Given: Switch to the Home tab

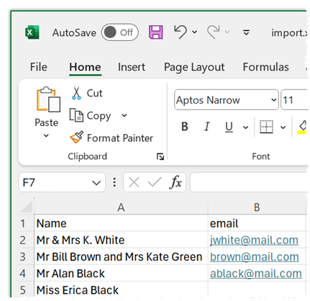Looking at the screenshot, I should 85,67.
